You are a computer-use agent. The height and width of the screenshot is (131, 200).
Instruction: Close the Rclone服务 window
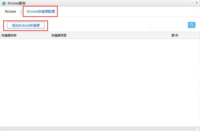click(197, 3)
